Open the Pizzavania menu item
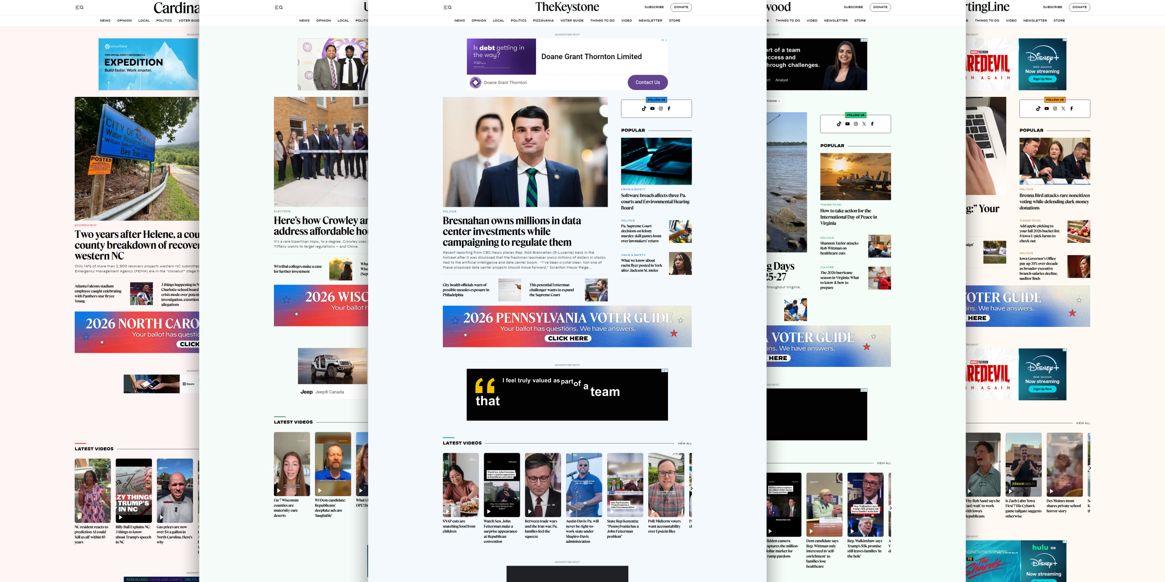The image size is (1165, 582). (543, 20)
